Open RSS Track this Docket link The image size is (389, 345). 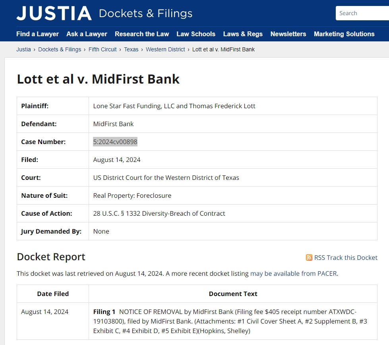(346, 257)
